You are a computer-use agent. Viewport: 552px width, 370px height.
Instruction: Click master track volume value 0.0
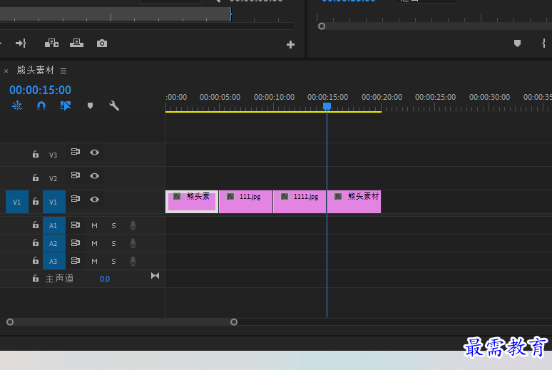[105, 279]
